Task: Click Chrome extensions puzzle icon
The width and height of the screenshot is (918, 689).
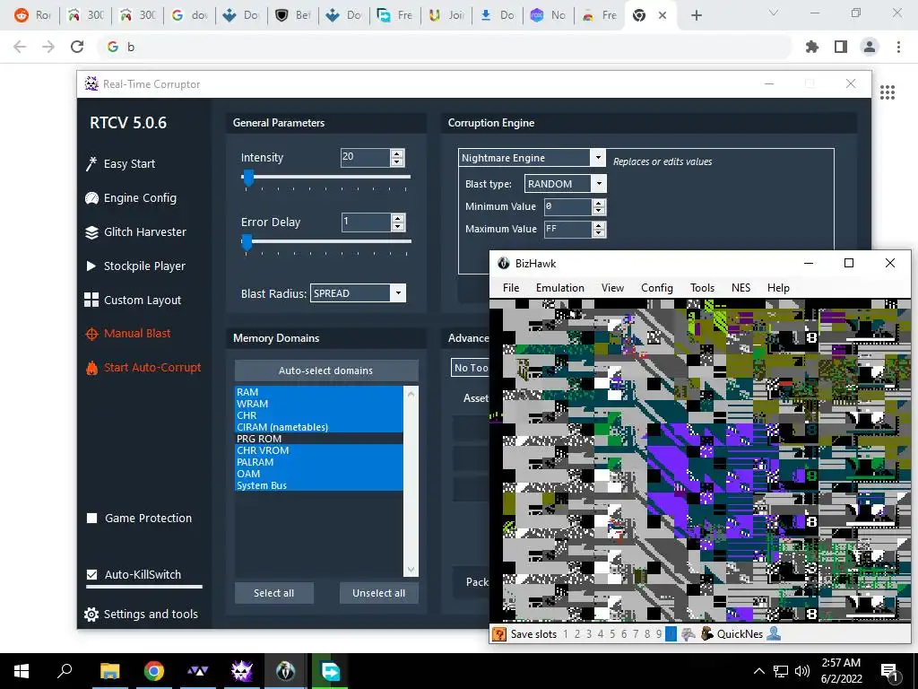Action: click(812, 47)
